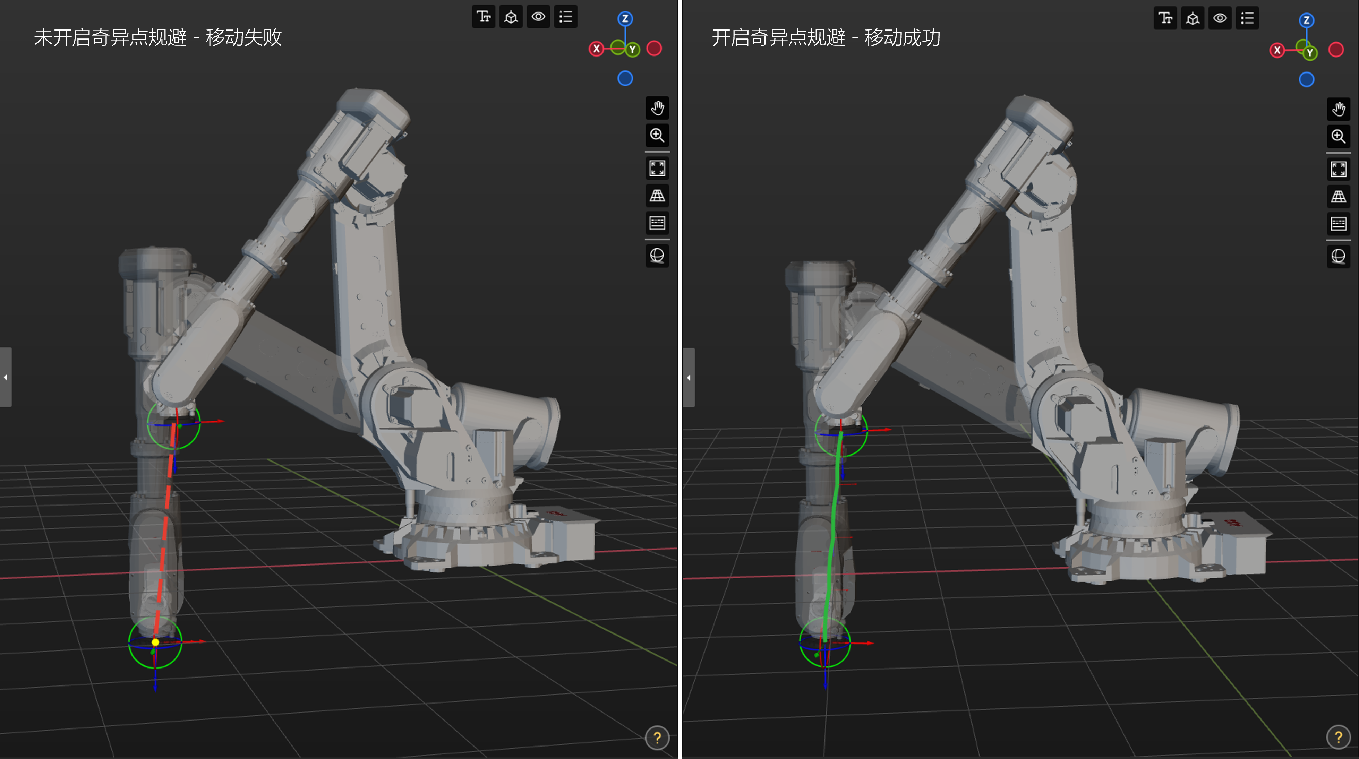Select the text labels display tool
The height and width of the screenshot is (759, 1359).
[x=483, y=16]
